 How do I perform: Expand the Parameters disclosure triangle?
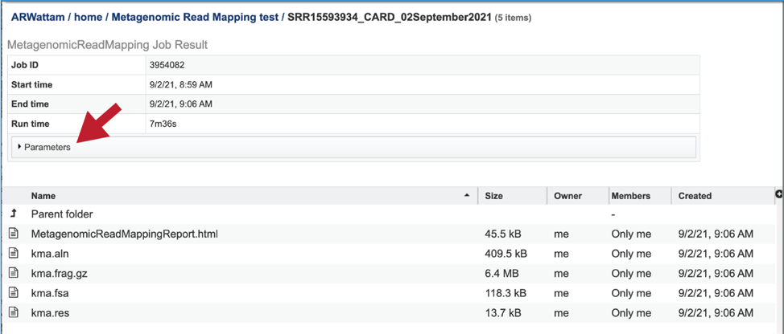pyautogui.click(x=19, y=147)
